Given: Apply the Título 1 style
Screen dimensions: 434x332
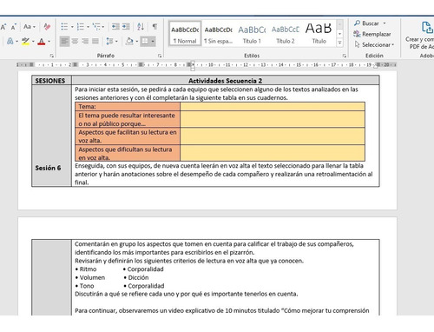Looking at the screenshot, I should click(252, 34).
